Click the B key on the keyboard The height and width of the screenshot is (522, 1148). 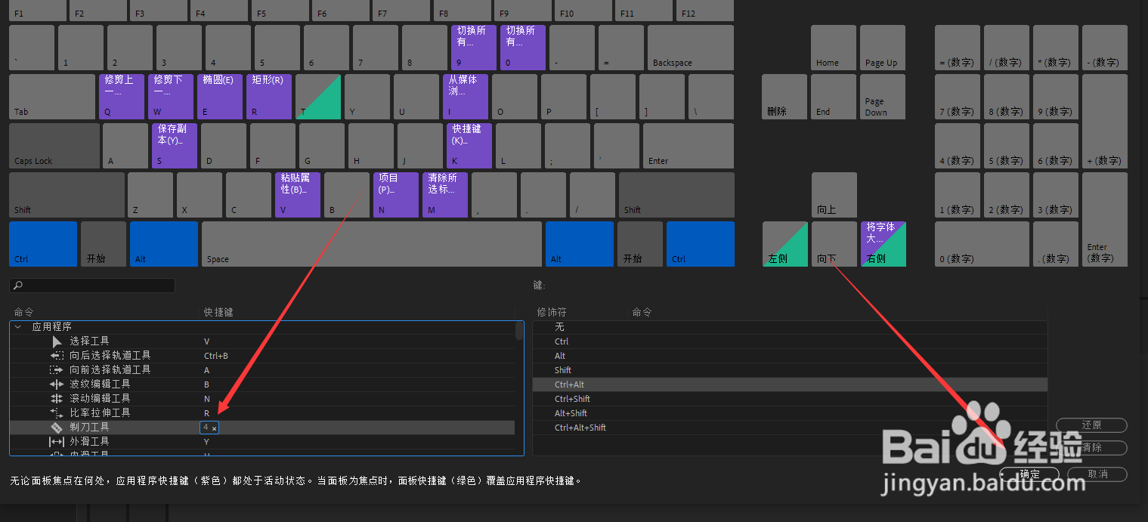point(347,195)
